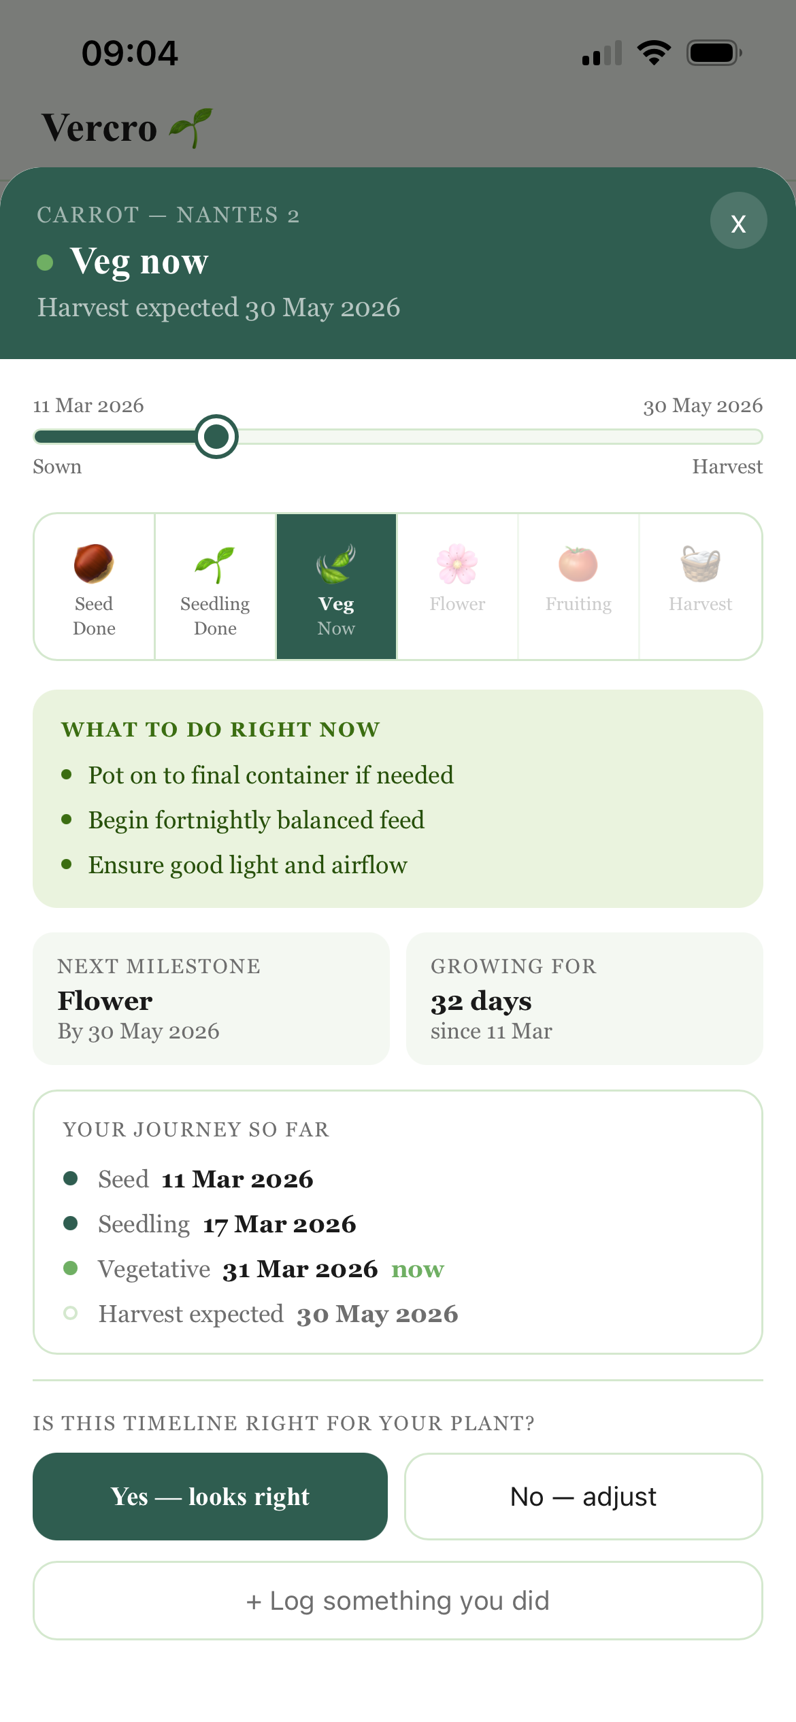Click the now label beside Vegetative

click(x=417, y=1269)
